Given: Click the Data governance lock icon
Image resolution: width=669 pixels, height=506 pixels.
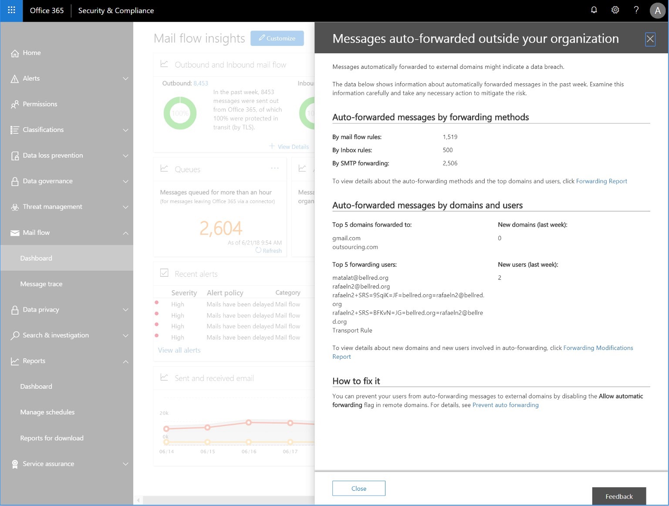Looking at the screenshot, I should (15, 181).
